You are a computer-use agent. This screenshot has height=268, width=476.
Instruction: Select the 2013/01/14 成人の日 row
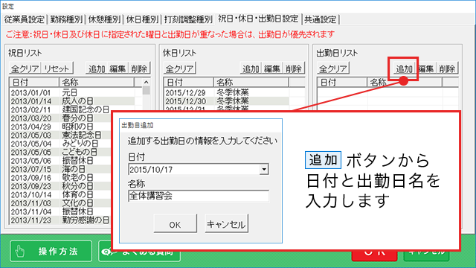tap(72, 101)
